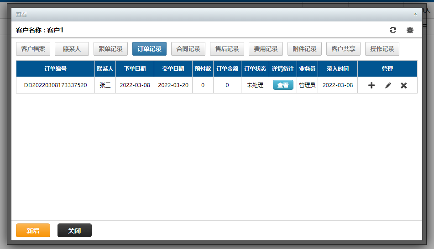The height and width of the screenshot is (249, 434).
Task: Click the 下单日期 column header
Action: 135,68
